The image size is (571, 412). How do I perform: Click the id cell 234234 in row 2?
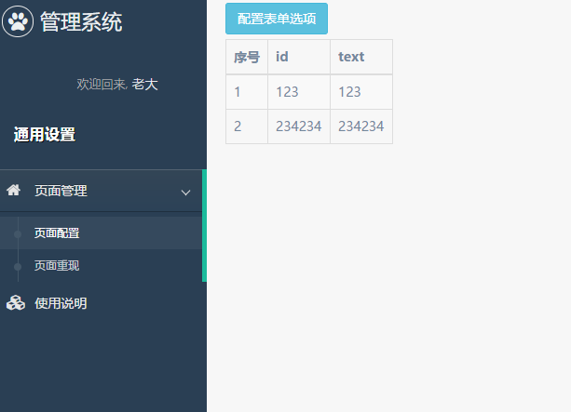tap(299, 126)
